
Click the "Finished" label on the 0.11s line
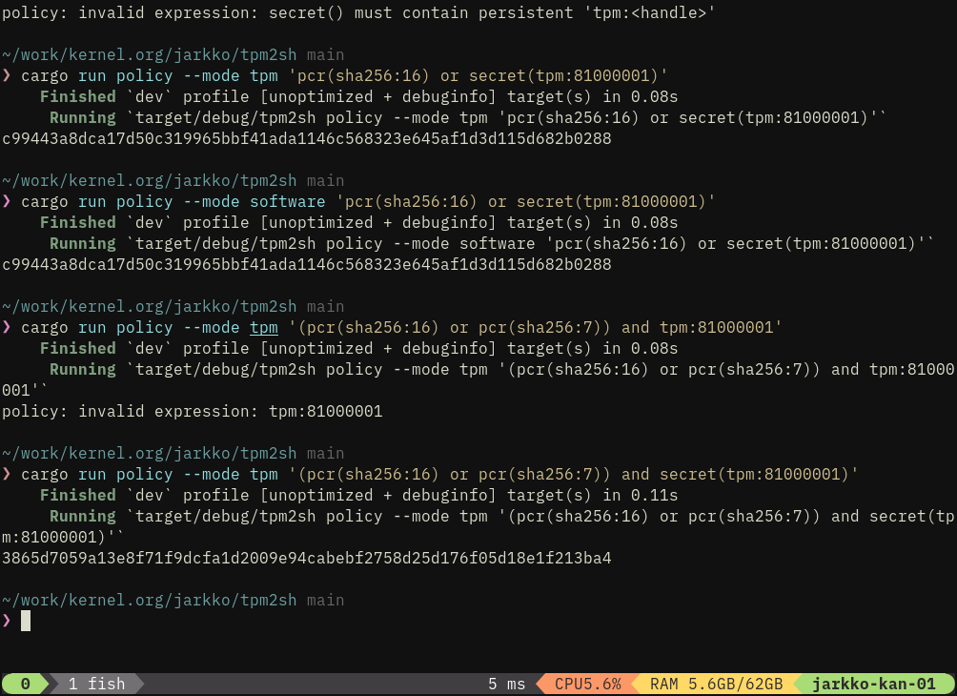[x=77, y=495]
